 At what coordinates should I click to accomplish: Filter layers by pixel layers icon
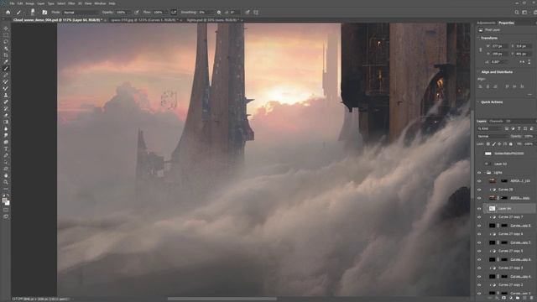coord(507,128)
